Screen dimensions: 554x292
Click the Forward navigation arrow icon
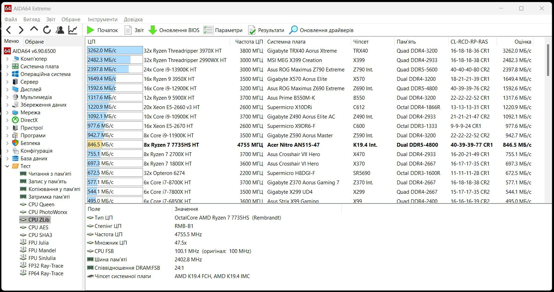(x=21, y=30)
